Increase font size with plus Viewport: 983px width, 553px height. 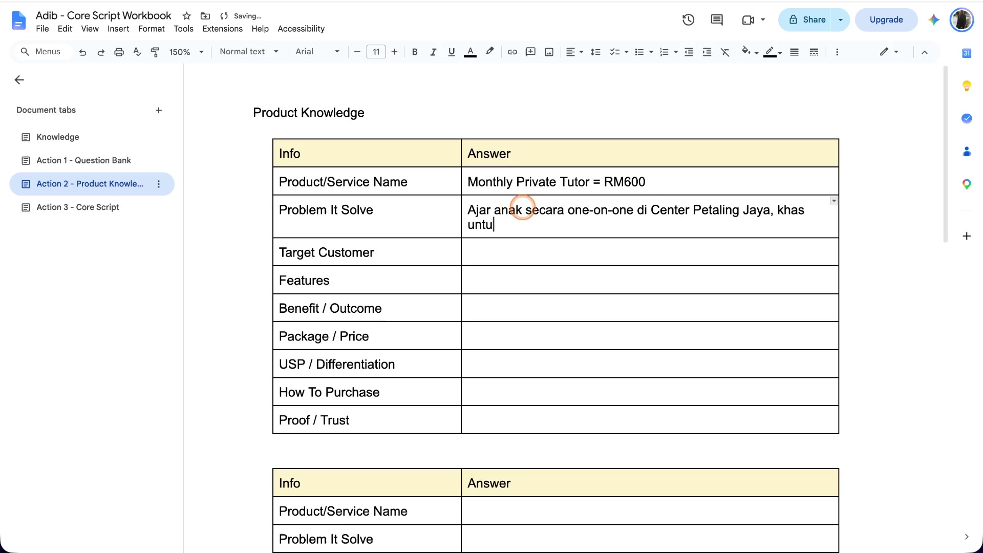click(394, 52)
